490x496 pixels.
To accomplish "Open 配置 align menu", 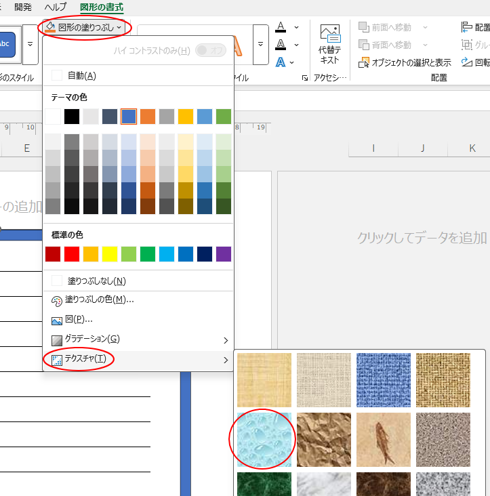I will click(476, 28).
